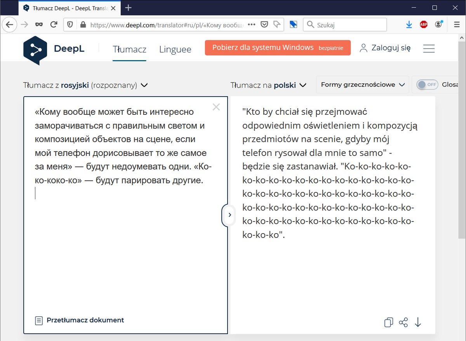
Task: Click 'Przetłumacz dokument' button
Action: pyautogui.click(x=80, y=320)
